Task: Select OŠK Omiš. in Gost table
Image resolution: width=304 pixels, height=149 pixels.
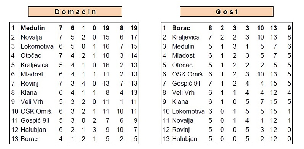Action: (x=188, y=74)
